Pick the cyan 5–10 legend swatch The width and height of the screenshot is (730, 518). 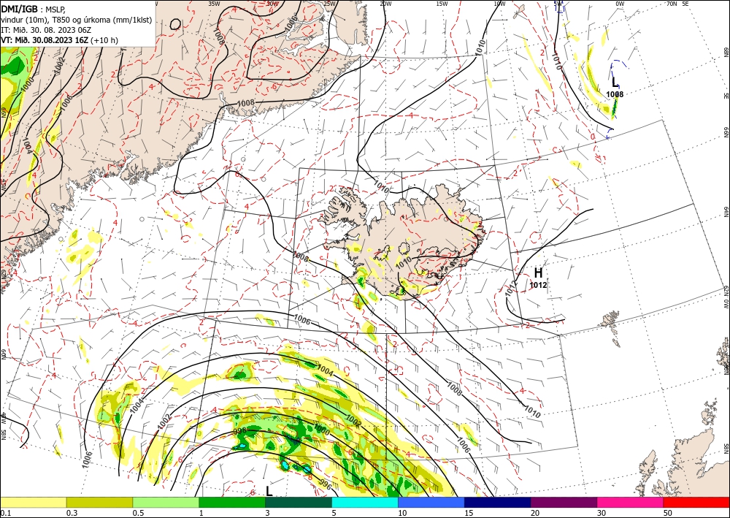coord(365,502)
